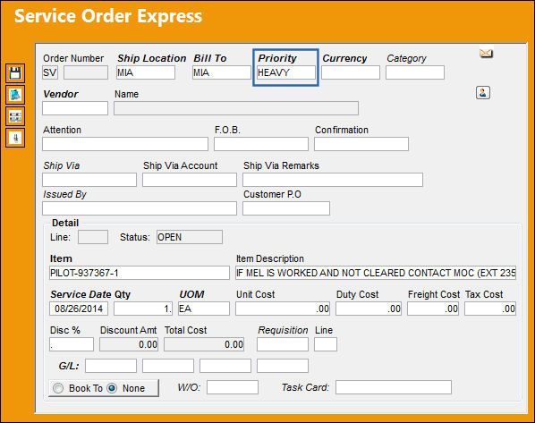Click the third G/L segment field

click(x=225, y=366)
